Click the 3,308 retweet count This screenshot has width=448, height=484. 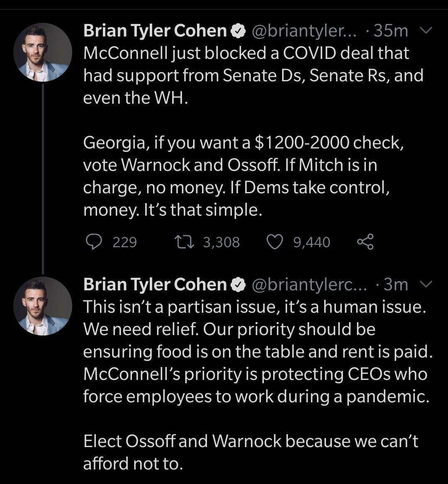point(221,242)
